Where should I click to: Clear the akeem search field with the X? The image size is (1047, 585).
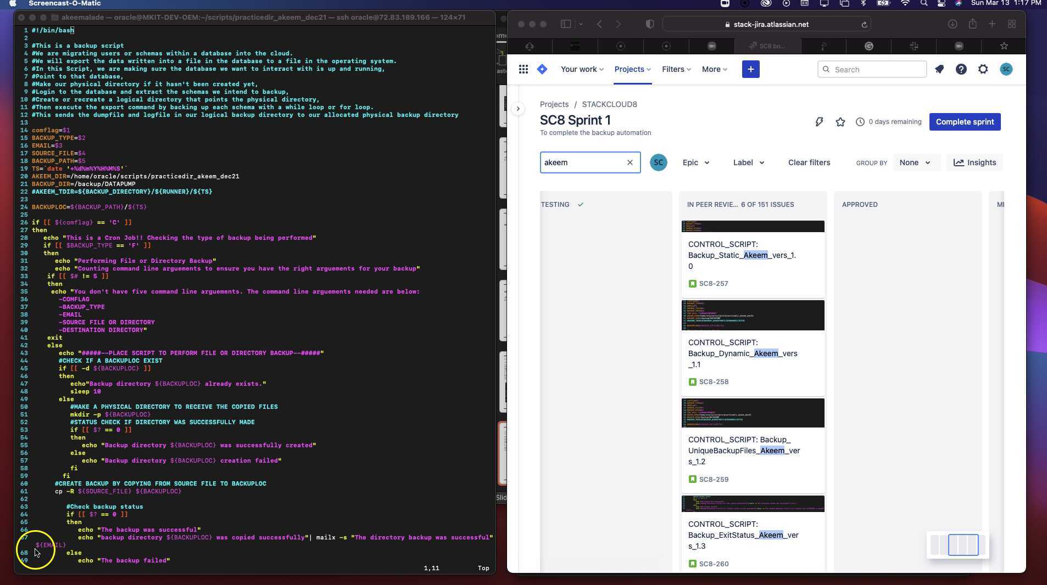[x=630, y=162]
